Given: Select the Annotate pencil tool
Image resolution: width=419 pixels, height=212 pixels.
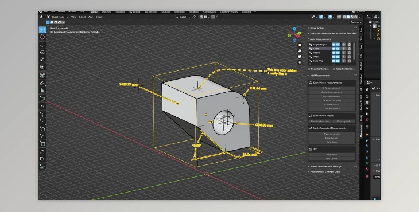Looking at the screenshot, I should [x=42, y=83].
